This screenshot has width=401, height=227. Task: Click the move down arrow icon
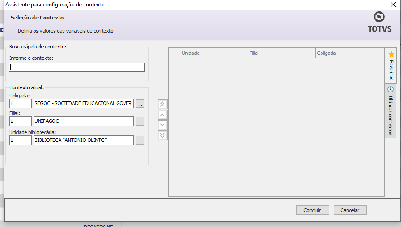[x=163, y=125]
